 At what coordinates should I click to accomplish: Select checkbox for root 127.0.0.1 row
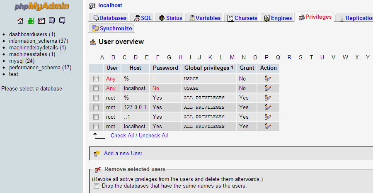pos(96,107)
